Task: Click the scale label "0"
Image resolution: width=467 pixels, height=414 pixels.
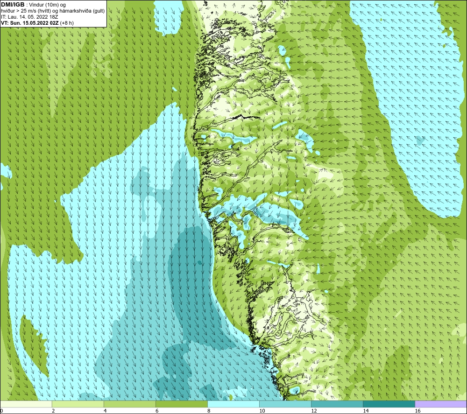Action: click(1, 411)
